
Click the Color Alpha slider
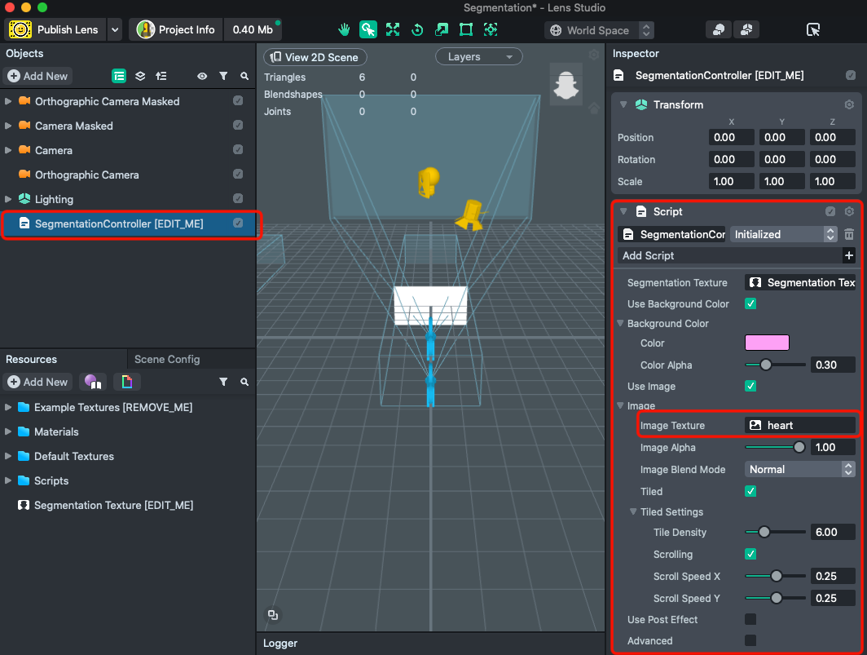[775, 365]
